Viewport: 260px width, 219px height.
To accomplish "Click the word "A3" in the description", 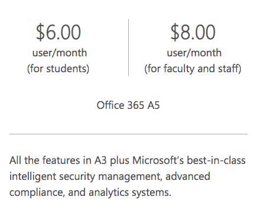I will click(x=100, y=160).
